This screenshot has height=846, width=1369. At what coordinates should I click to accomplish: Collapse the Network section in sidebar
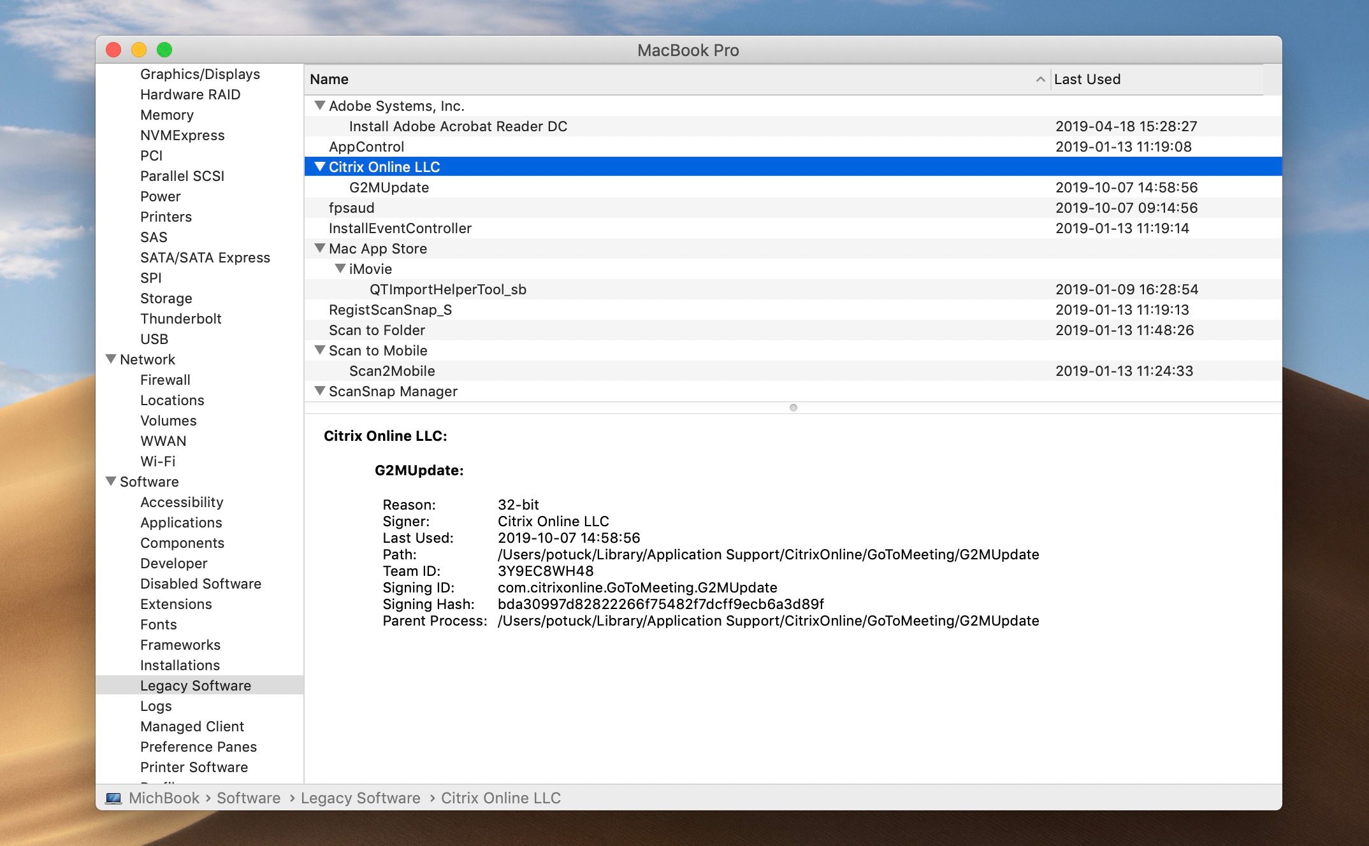(111, 359)
